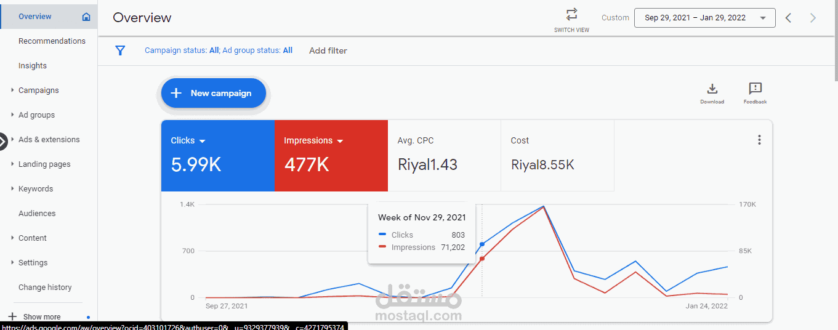The width and height of the screenshot is (838, 330).
Task: Open the custom date range dropdown
Action: pos(704,18)
